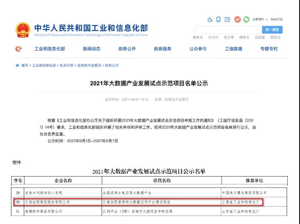
Task: Click 云洲平台（IBP）在城市大脑项目中的应用 cell
Action: point(162,211)
